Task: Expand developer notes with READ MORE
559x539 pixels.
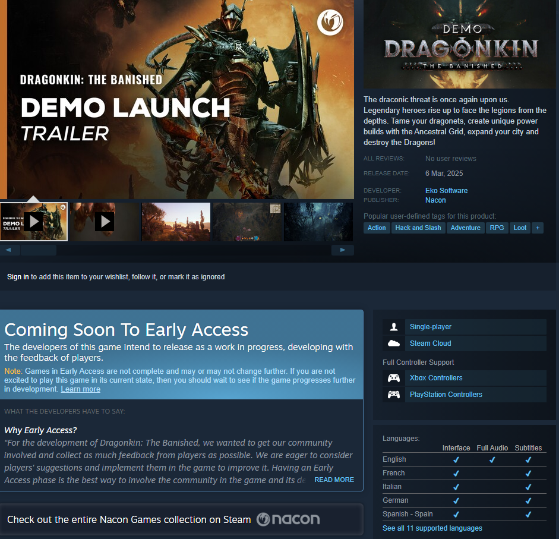Action: tap(334, 480)
